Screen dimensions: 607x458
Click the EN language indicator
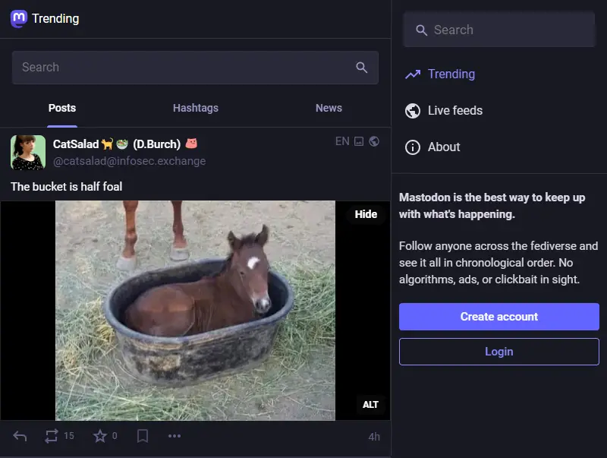(342, 141)
